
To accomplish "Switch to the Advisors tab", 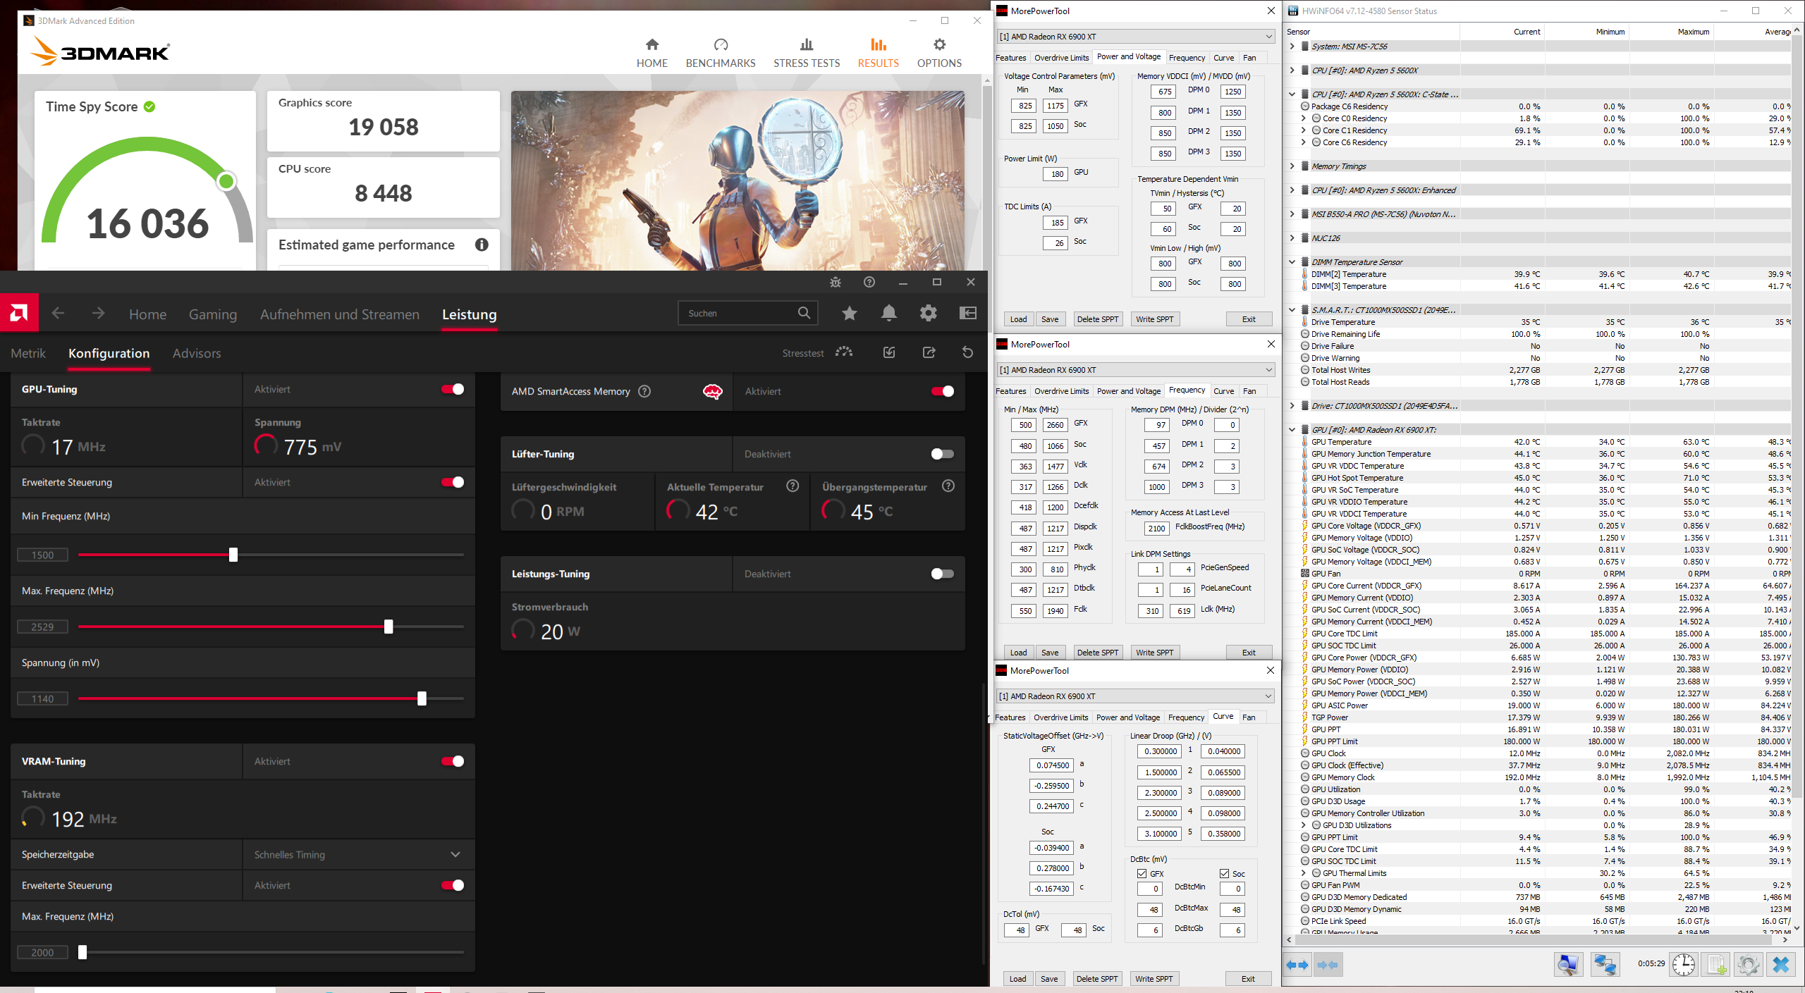I will tap(197, 353).
